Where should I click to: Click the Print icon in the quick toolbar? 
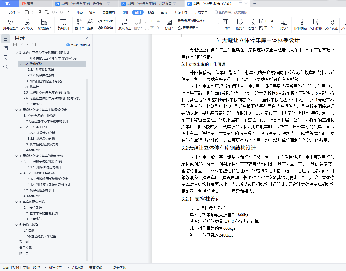tap(40, 12)
